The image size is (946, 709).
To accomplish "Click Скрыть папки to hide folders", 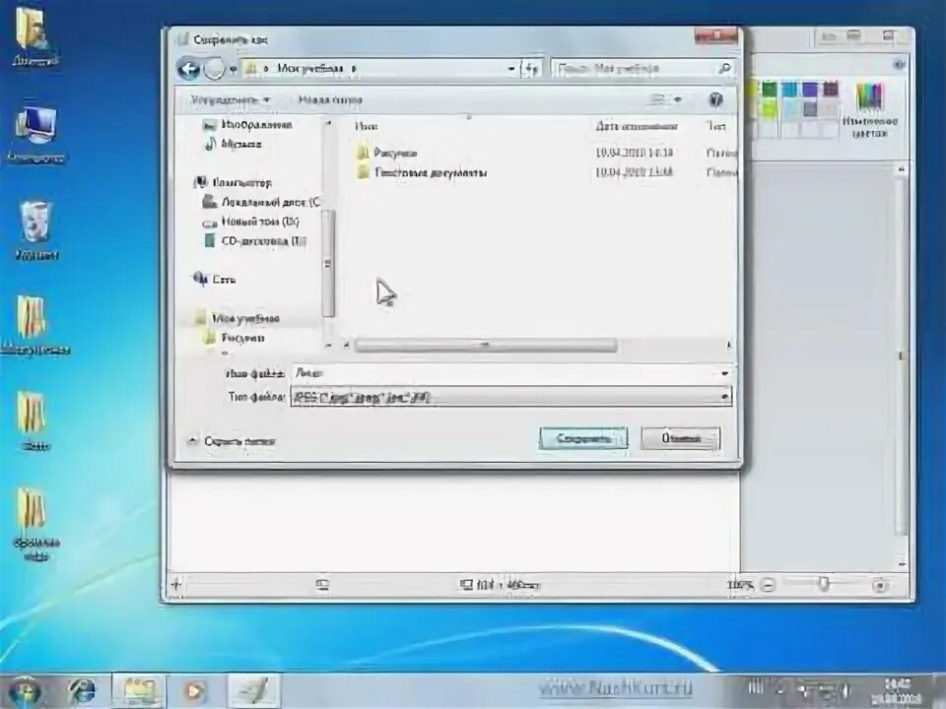I will (231, 441).
